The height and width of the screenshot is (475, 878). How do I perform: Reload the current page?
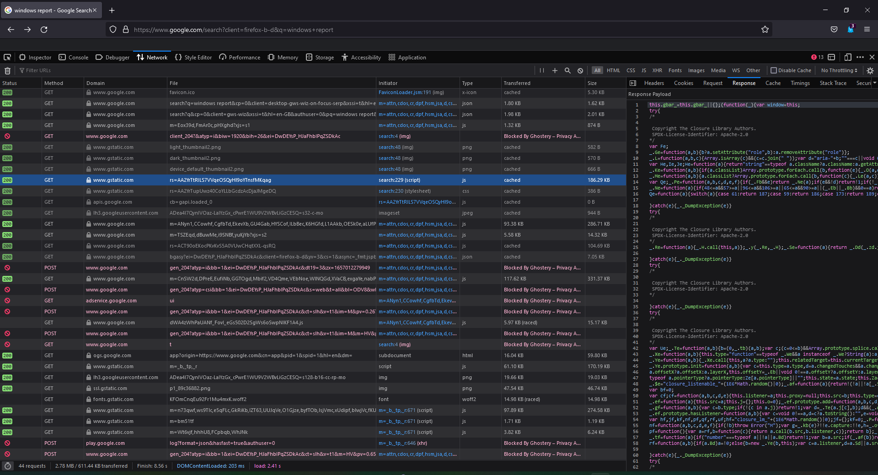(x=44, y=30)
